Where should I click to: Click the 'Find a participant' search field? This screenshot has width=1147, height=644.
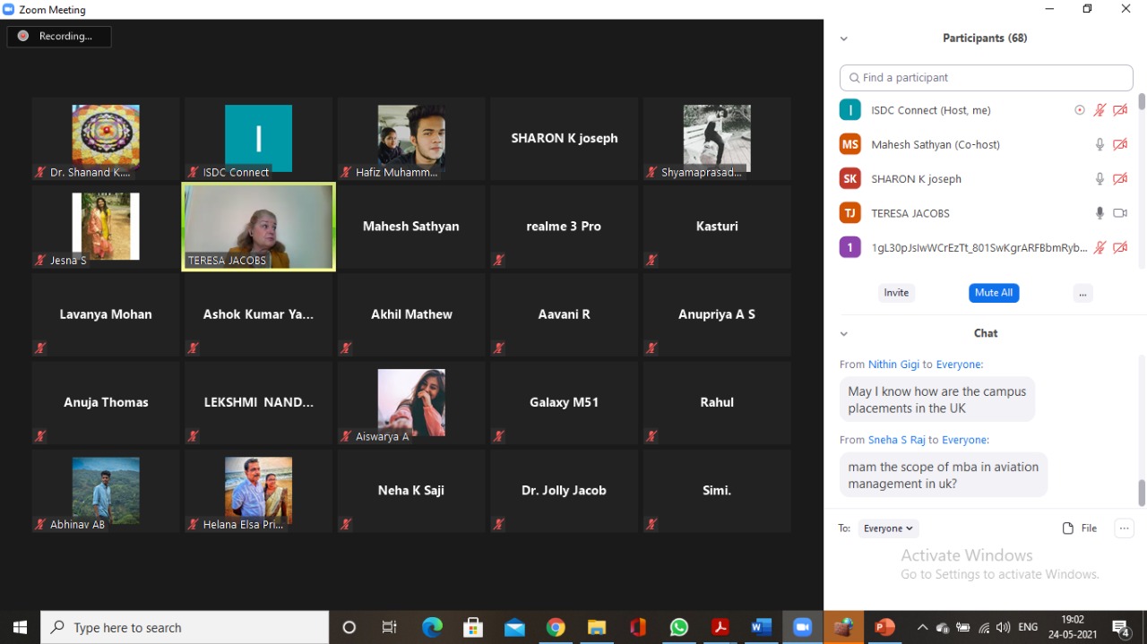[x=986, y=78]
